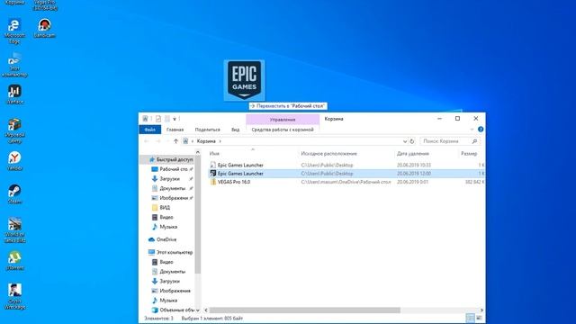Image resolution: width=576 pixels, height=324 pixels.
Task: Click the OneDrive\Рабочий стол original location cell
Action: pos(346,182)
